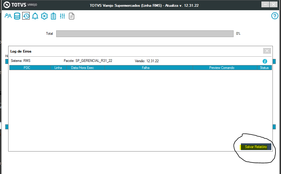Open the help question mark icon
Viewport: 281px width, 174px height.
click(x=275, y=16)
